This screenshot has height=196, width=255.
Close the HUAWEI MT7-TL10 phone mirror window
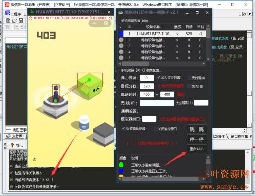109,12
